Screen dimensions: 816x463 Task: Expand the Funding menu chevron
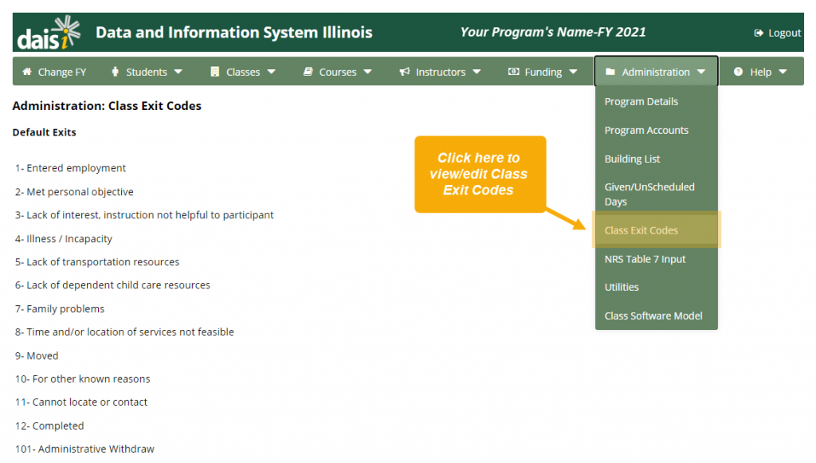tap(575, 71)
